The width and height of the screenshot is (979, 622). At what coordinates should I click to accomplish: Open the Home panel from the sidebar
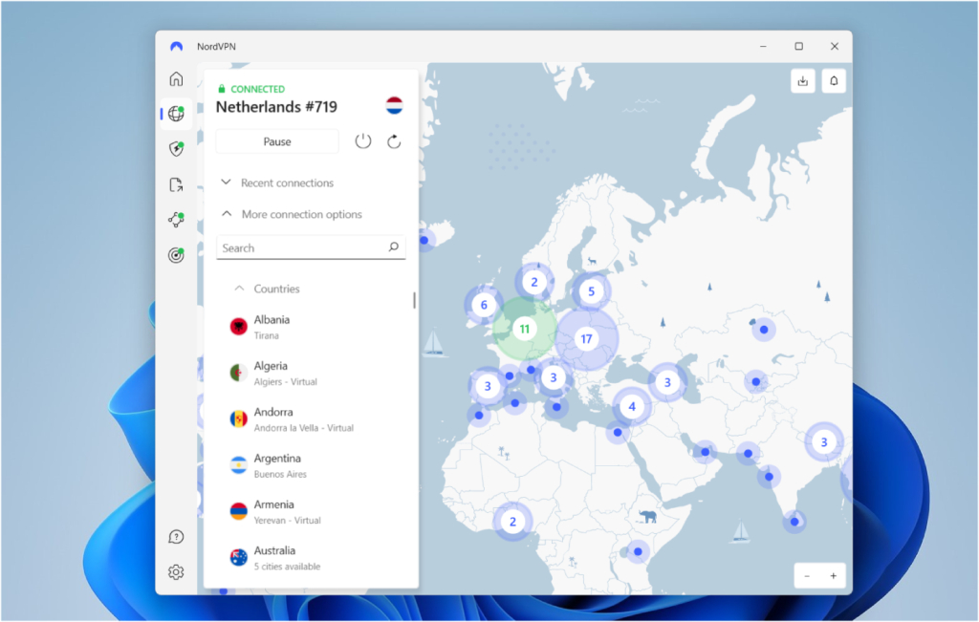point(176,79)
